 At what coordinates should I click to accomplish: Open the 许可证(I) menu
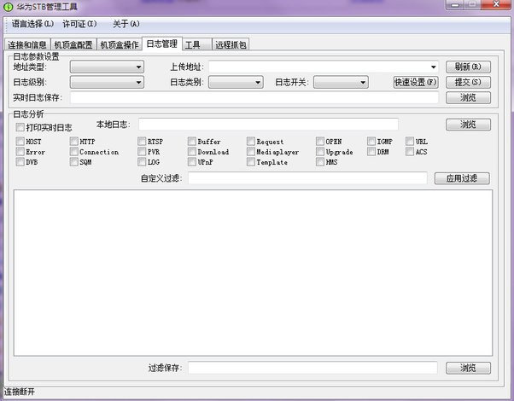(79, 24)
